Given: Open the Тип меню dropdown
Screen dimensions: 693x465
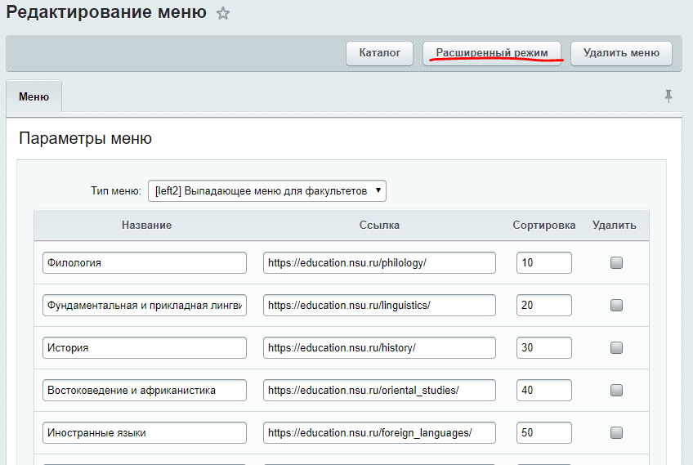Looking at the screenshot, I should [267, 191].
